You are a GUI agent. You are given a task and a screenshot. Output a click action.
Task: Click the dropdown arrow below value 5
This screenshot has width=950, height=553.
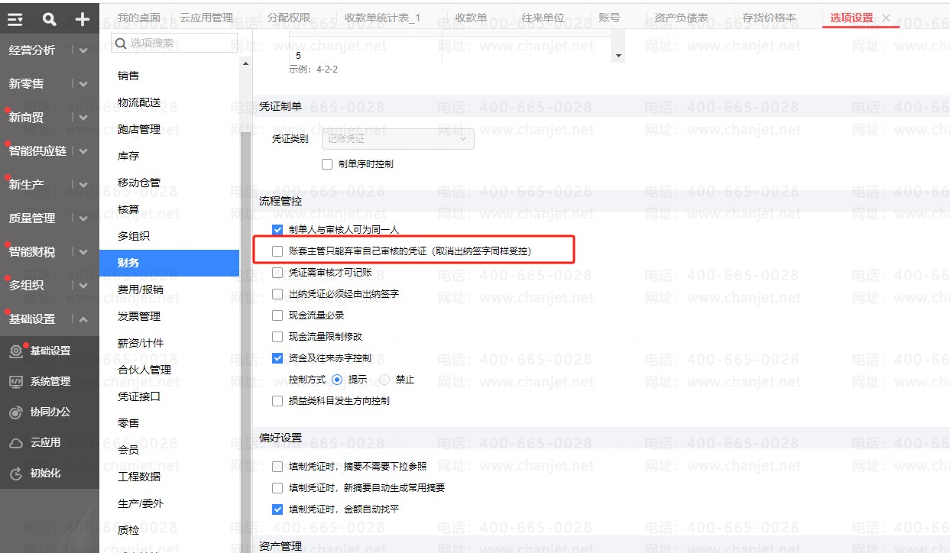coord(618,57)
